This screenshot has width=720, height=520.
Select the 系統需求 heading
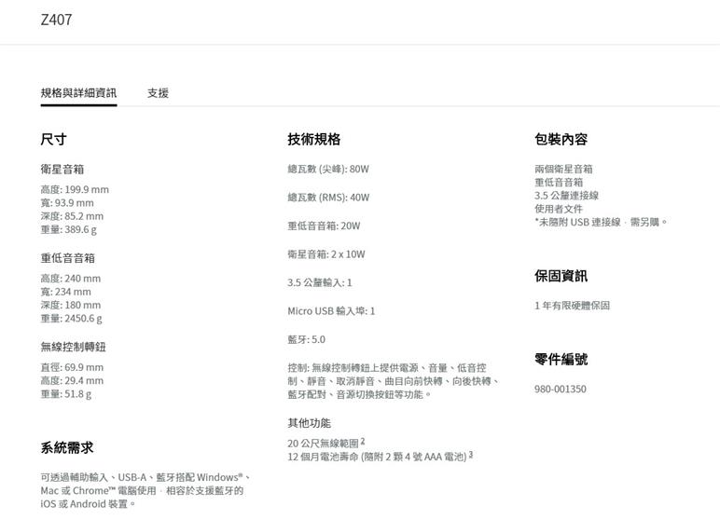point(66,447)
